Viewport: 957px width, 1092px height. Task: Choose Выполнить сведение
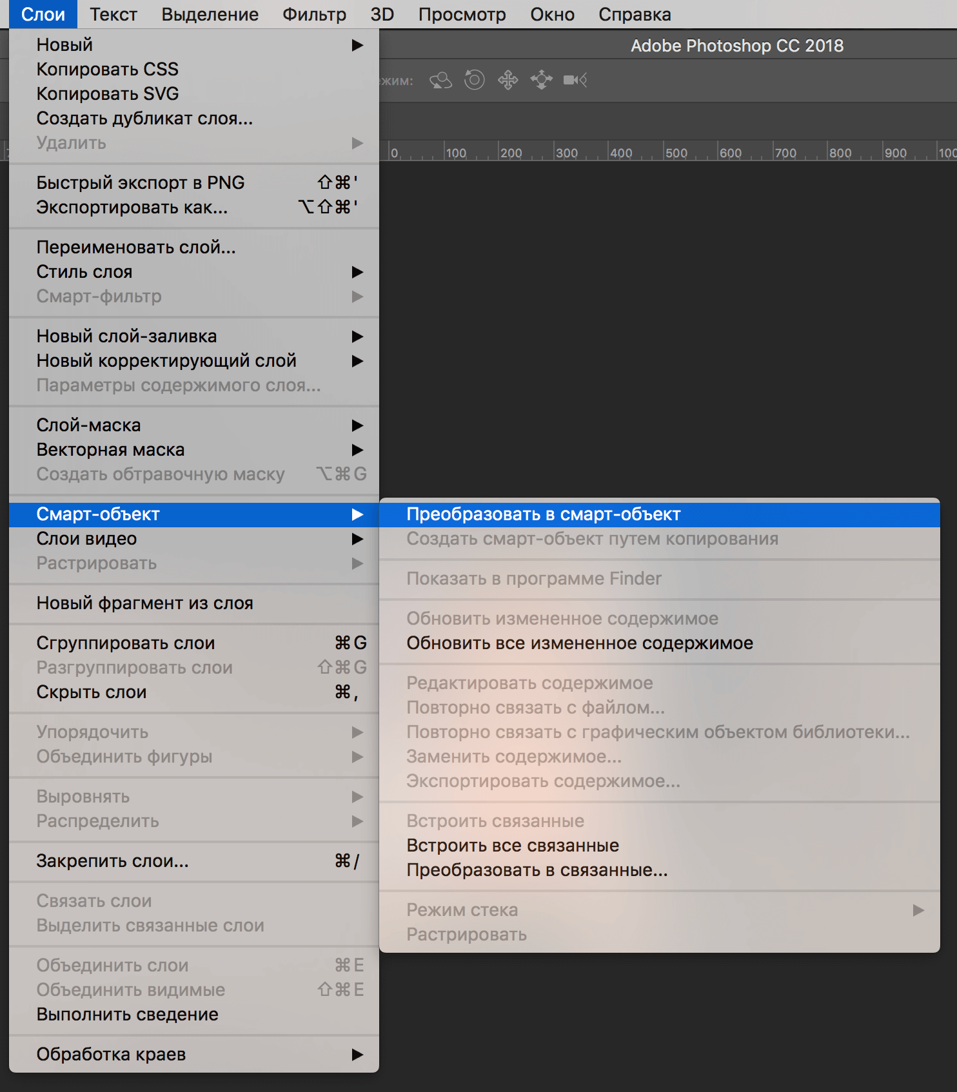point(194,1015)
